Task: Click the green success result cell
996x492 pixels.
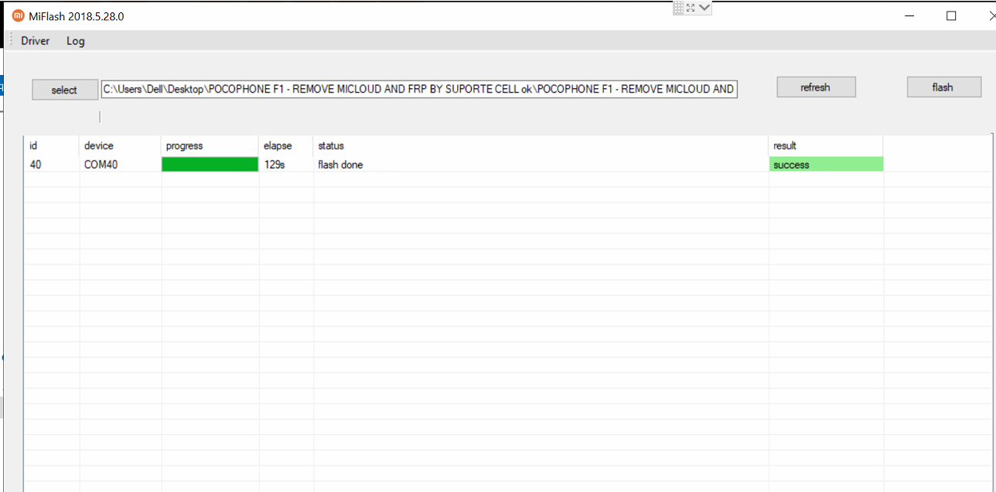Action: (x=826, y=164)
